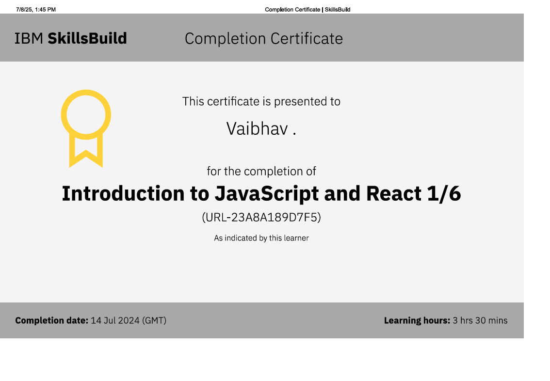This screenshot has height=381, width=550.
Task: Select As indicated by this learner text
Action: [262, 238]
